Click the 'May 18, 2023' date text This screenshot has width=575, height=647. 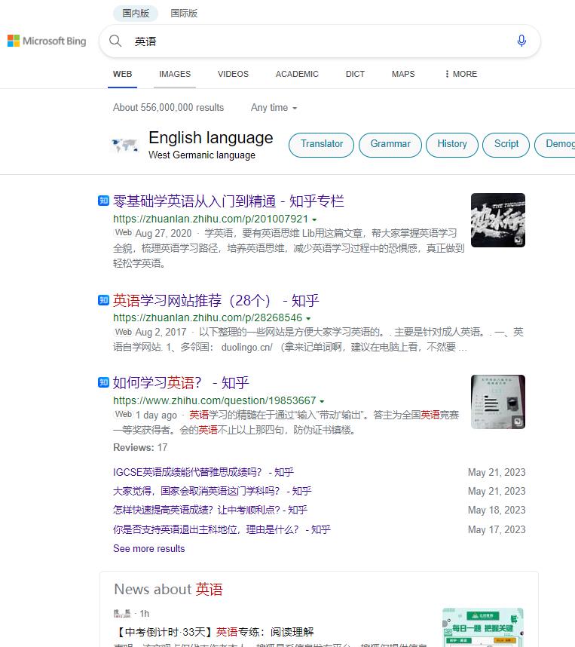497,510
